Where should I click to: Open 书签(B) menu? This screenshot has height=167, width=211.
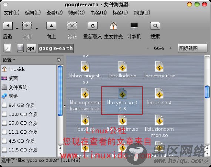[x=98, y=13]
